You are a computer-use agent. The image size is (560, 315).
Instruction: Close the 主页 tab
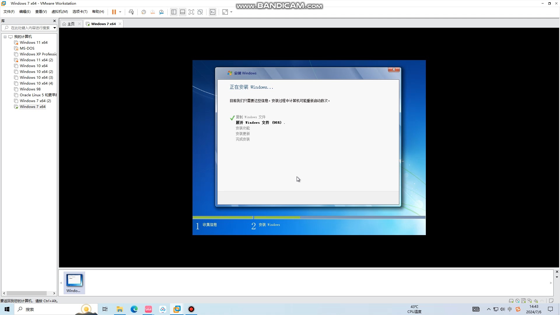point(79,24)
